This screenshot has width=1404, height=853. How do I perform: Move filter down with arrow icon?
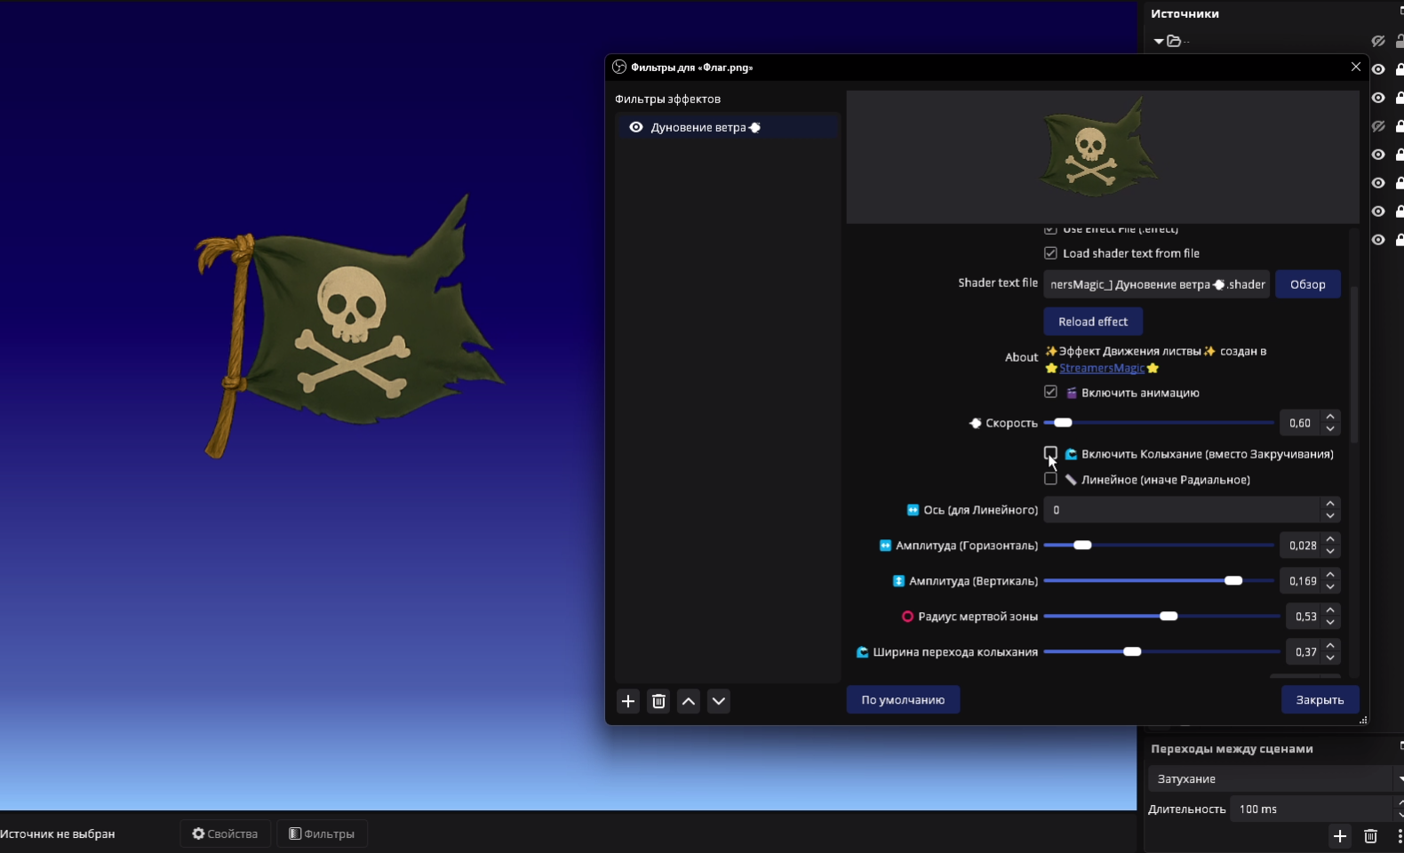tap(719, 701)
